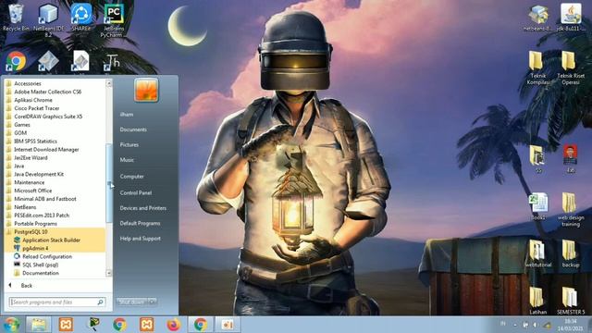Open Devices and Printers
Screen dimensions: 592x333
click(x=143, y=208)
